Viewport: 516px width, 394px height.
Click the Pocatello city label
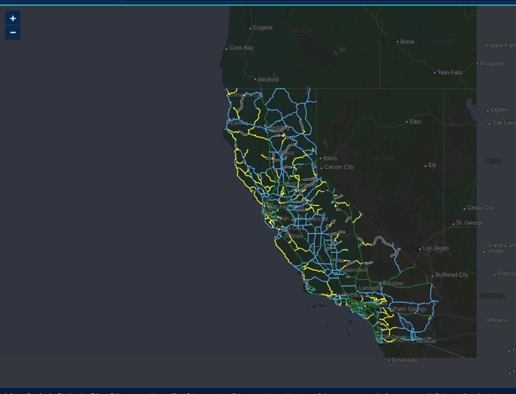491,64
